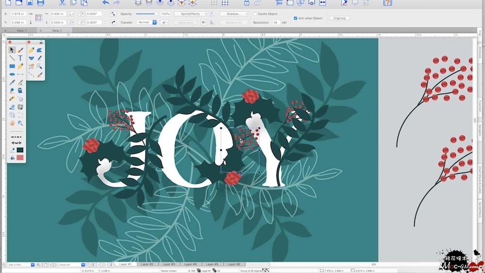The height and width of the screenshot is (273, 485).
Task: Choose the Rectangle shape tool
Action: pyautogui.click(x=12, y=66)
